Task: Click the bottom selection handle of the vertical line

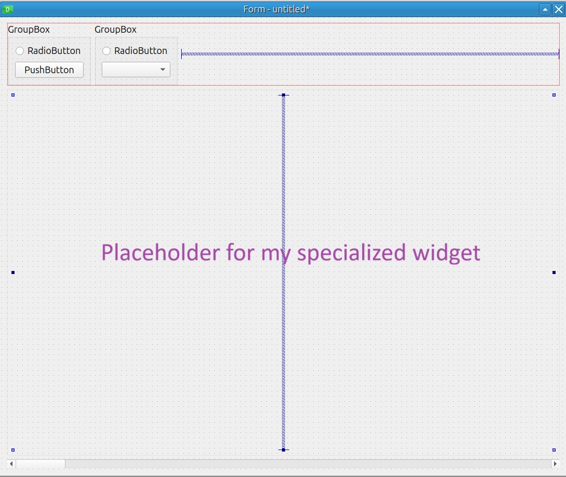Action: click(x=283, y=449)
